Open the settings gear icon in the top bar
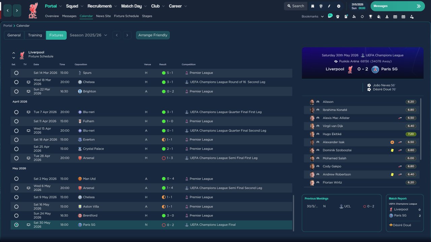 click(339, 6)
